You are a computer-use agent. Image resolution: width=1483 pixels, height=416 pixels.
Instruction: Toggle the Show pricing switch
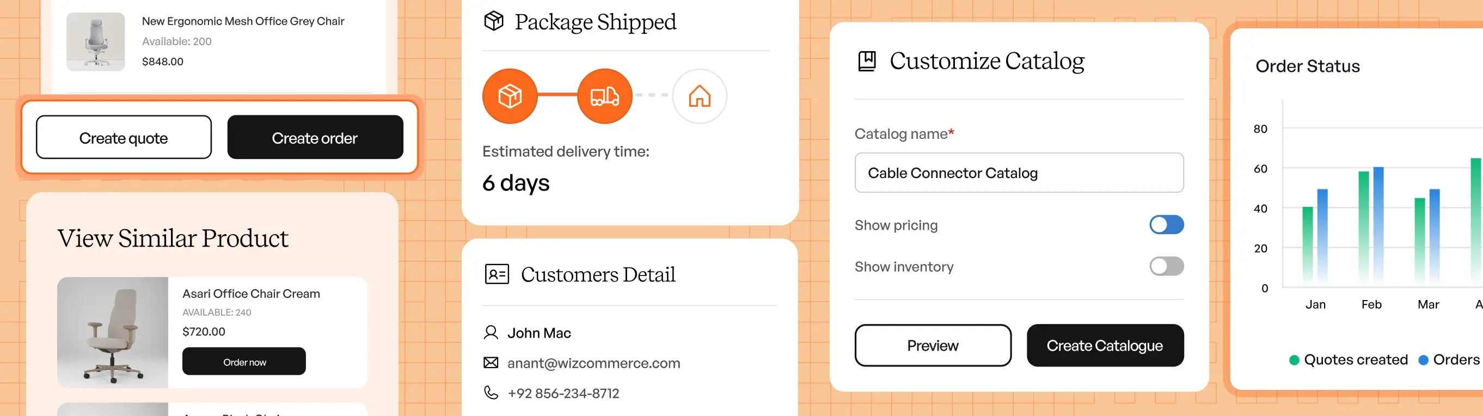[1166, 225]
